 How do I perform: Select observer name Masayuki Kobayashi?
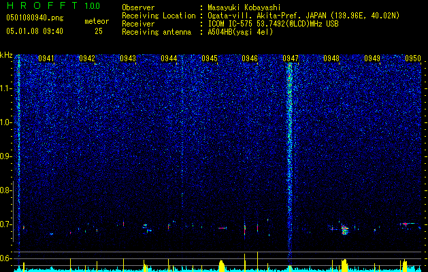(244, 7)
